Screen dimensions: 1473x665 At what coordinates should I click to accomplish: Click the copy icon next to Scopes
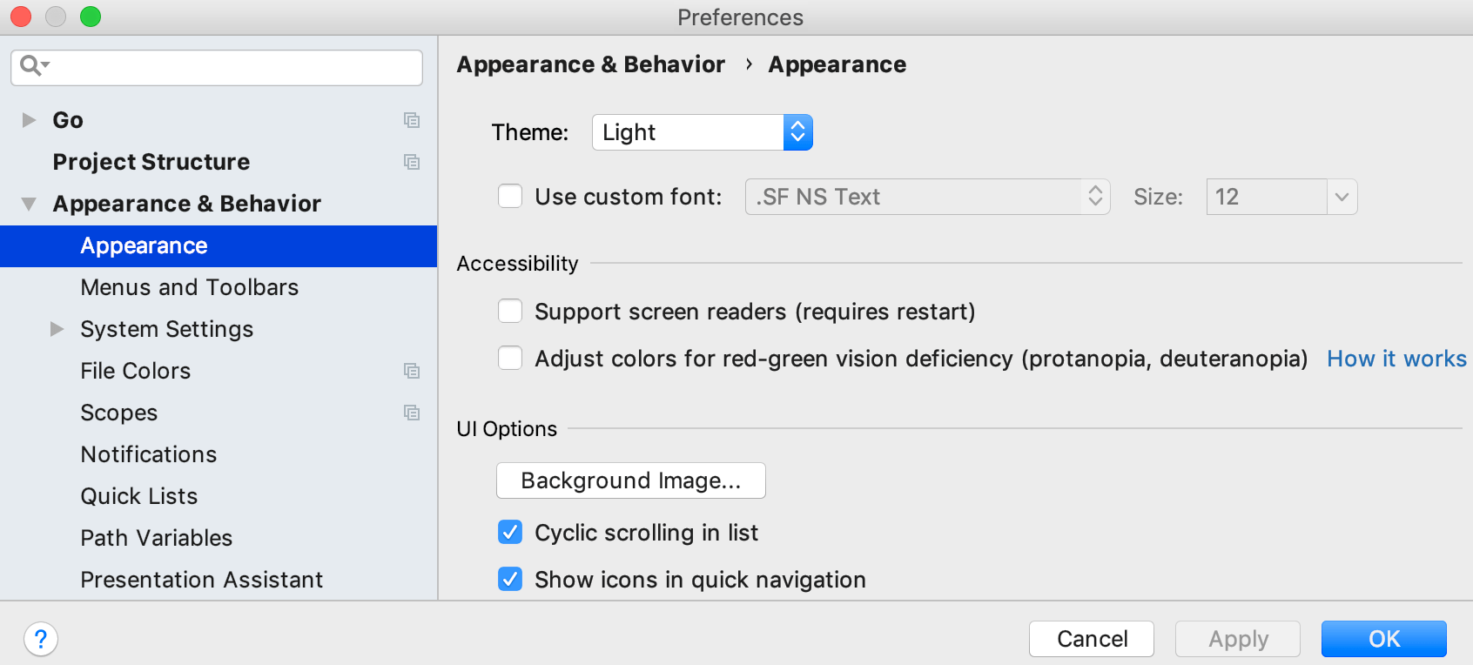coord(412,413)
